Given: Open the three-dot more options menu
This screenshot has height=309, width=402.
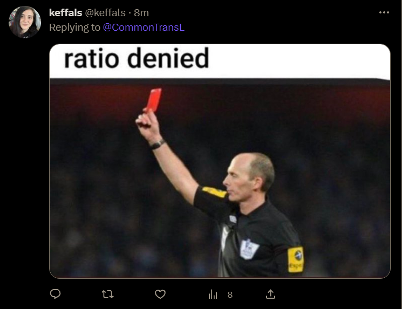Looking at the screenshot, I should [384, 12].
